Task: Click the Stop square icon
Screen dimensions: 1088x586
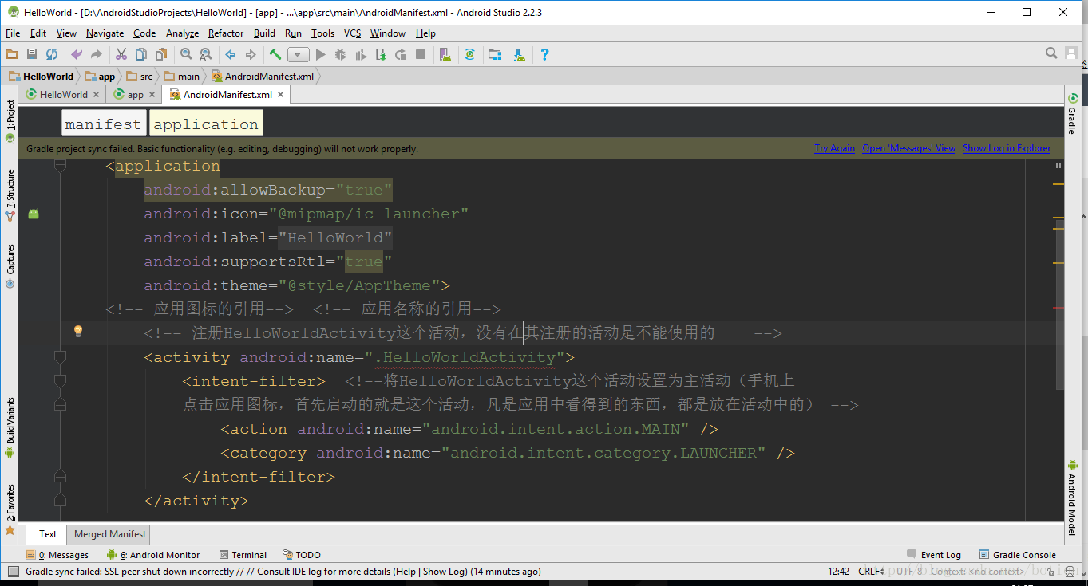Action: (x=421, y=54)
